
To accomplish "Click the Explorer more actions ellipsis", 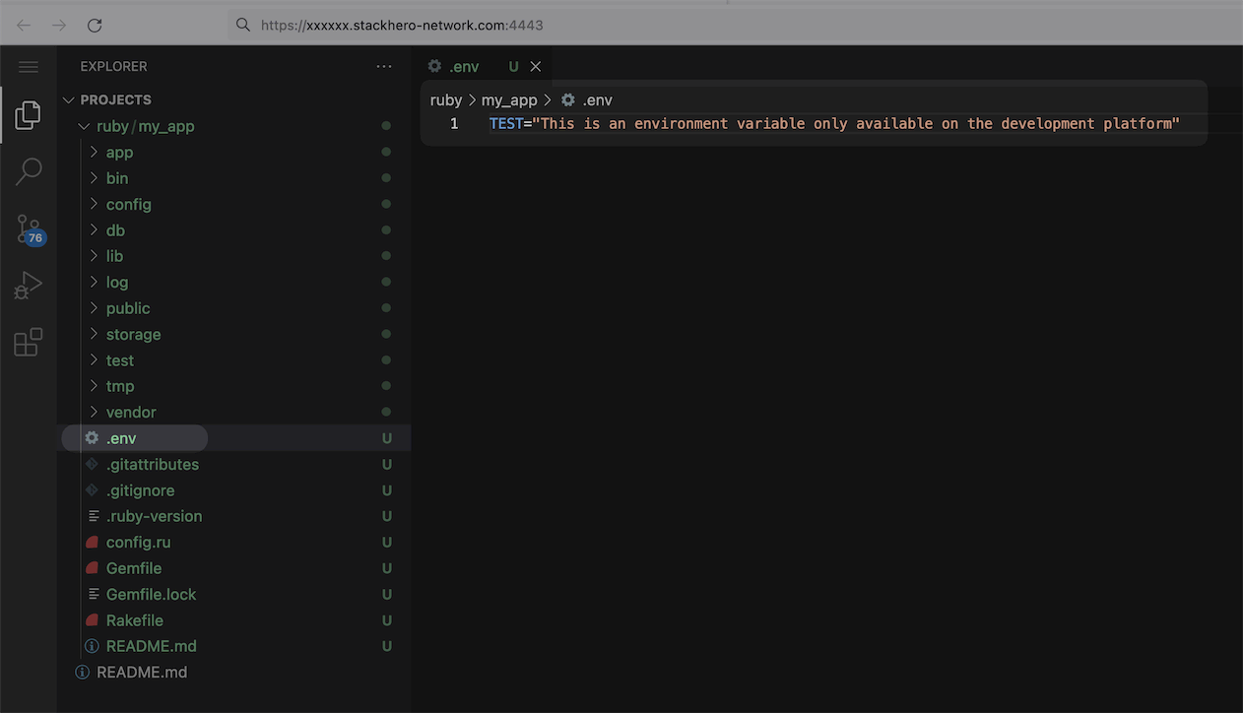I will [x=384, y=67].
